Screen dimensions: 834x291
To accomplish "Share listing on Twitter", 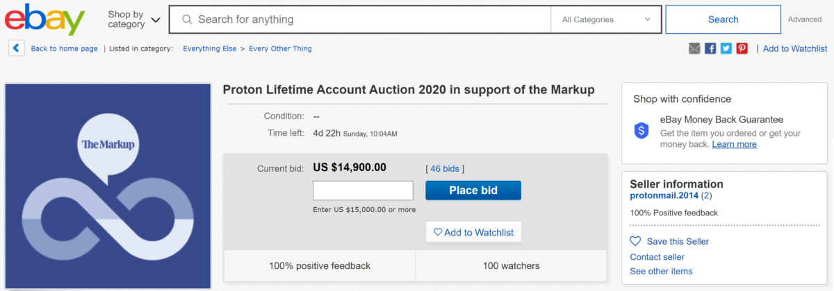I will pyautogui.click(x=726, y=48).
